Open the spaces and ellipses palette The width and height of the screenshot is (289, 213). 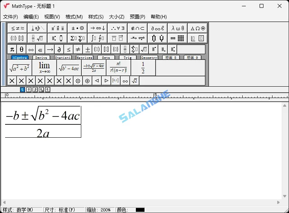tap(37, 28)
